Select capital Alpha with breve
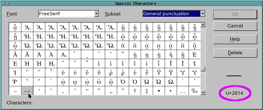The width and height of the screenshot is (263, 110). 15,55
